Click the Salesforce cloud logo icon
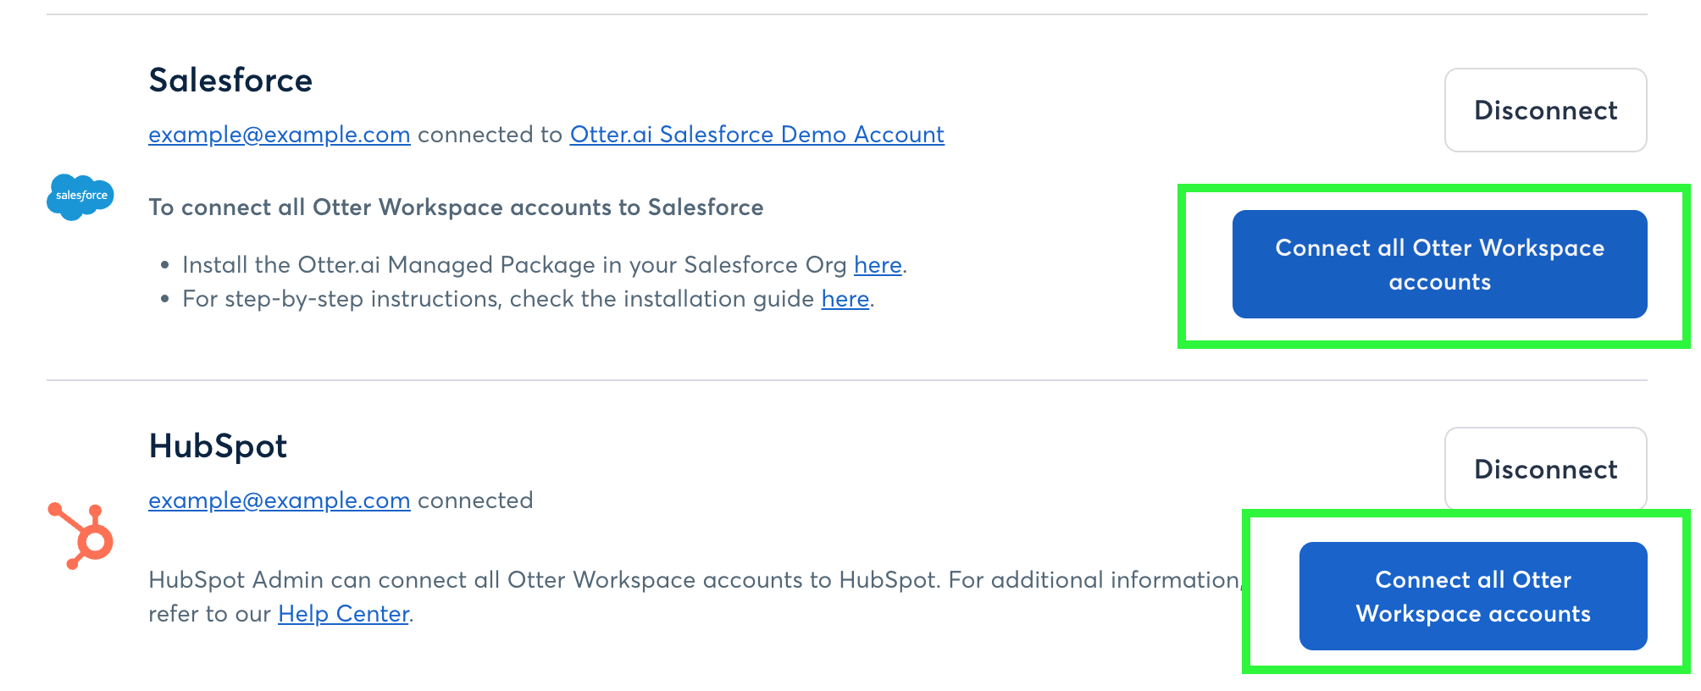 pyautogui.click(x=80, y=196)
